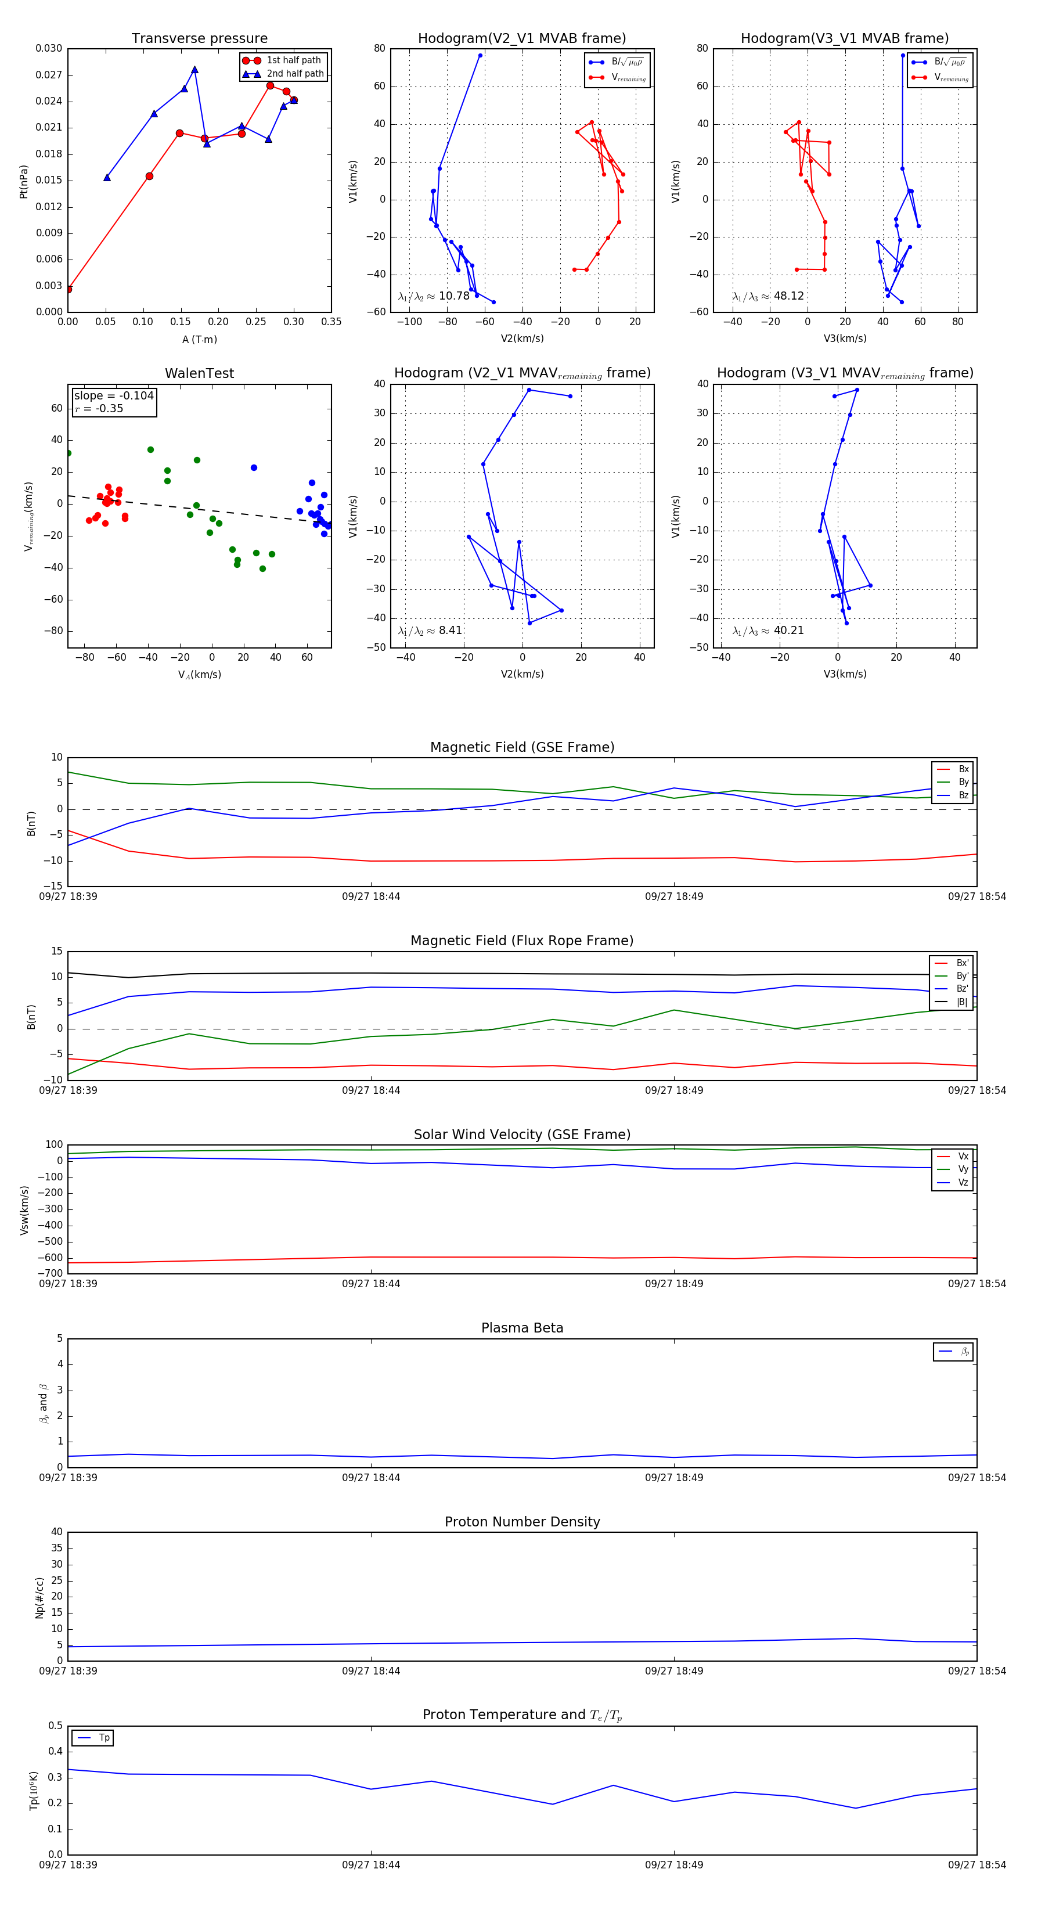
Task: Click the 'Transverse pressure' plot title
Action: coord(199,39)
